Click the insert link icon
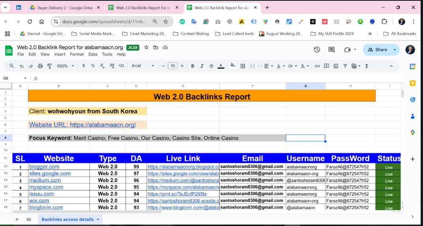This screenshot has width=423, height=226. click(x=317, y=66)
